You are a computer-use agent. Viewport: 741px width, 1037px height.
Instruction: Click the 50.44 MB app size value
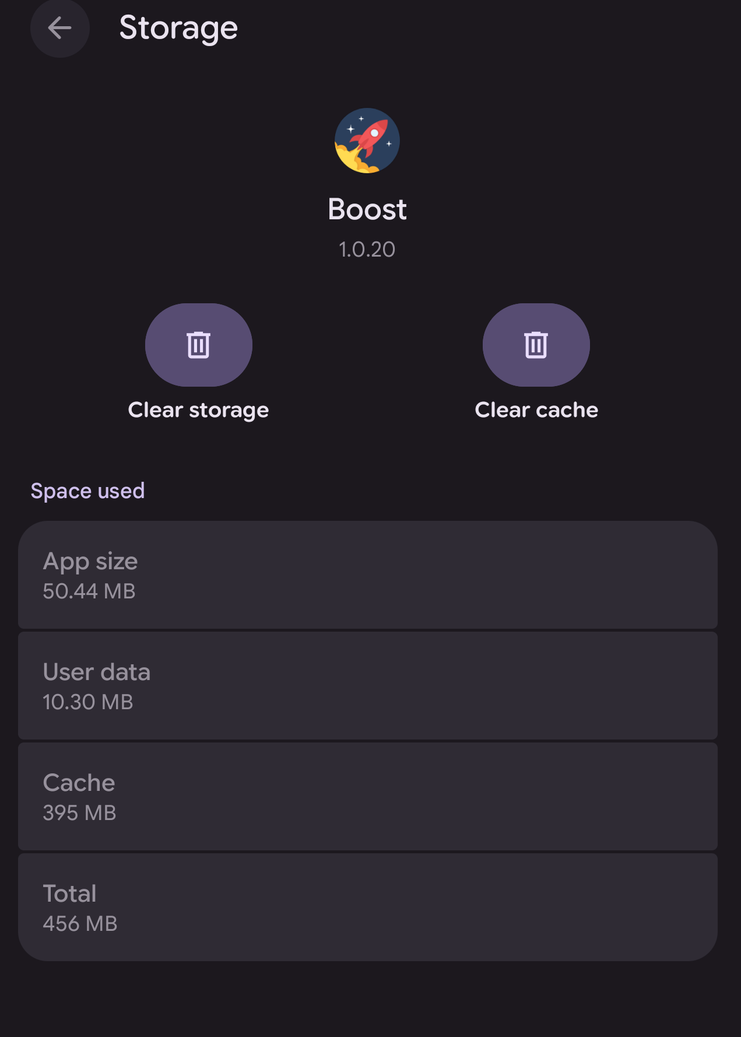click(89, 591)
